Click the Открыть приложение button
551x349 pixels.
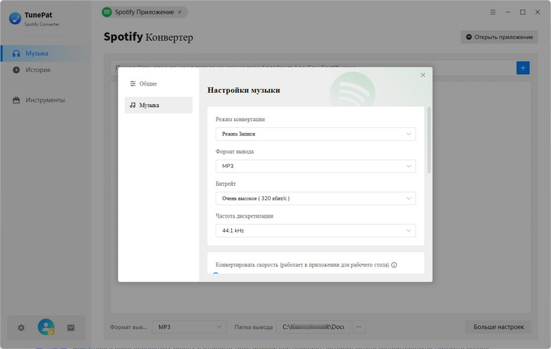(x=499, y=36)
